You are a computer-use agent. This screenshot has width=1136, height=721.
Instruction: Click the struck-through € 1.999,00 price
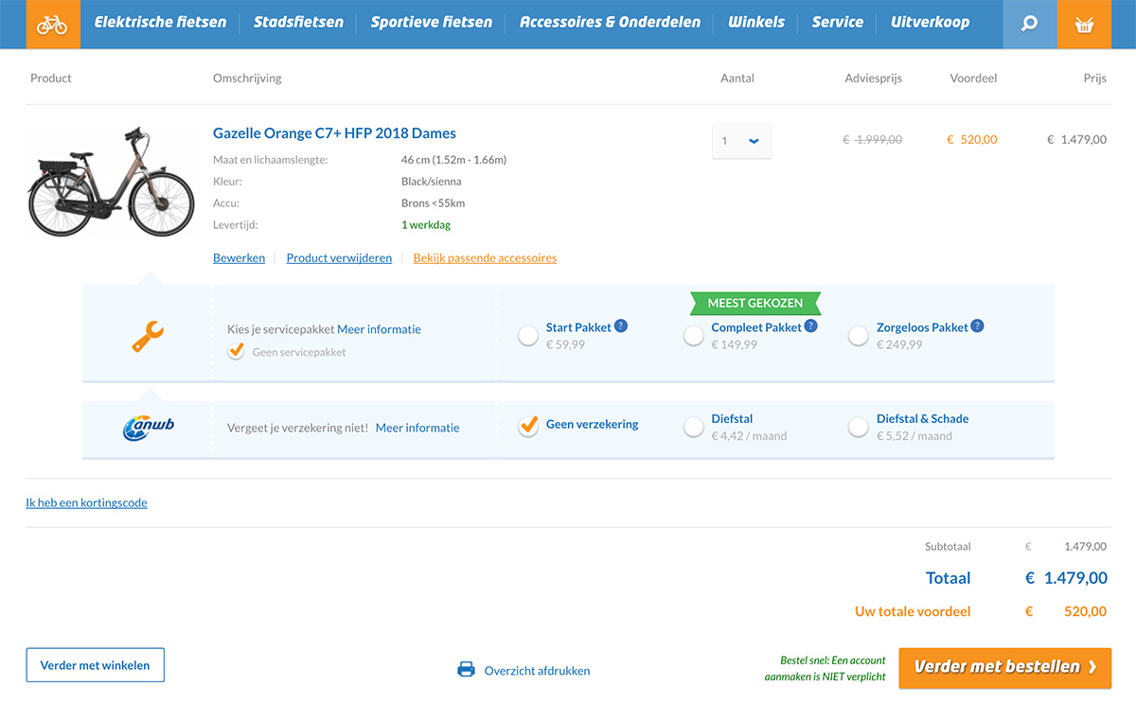click(872, 139)
